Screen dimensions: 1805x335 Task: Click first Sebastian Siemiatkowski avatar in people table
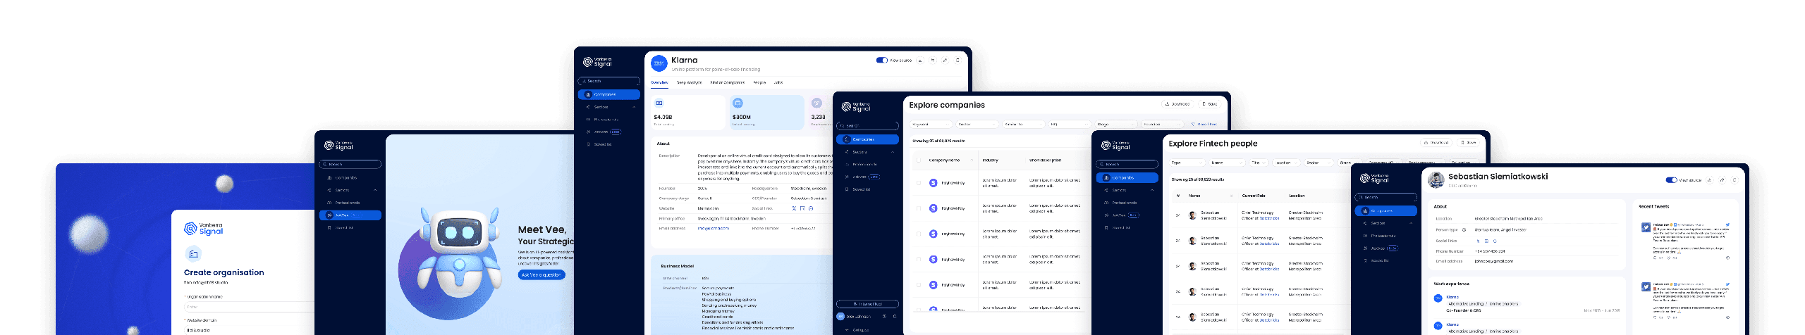1192,215
